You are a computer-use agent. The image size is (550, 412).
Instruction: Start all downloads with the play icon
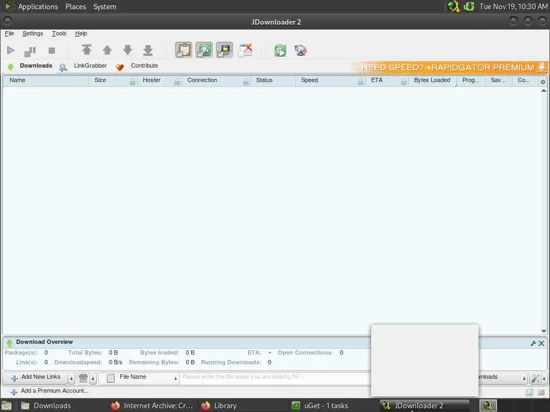pyautogui.click(x=11, y=50)
